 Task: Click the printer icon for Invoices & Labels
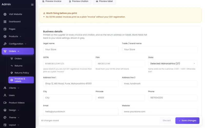(12, 80)
